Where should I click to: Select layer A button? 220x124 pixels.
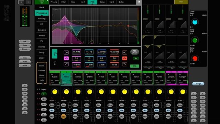point(44,94)
